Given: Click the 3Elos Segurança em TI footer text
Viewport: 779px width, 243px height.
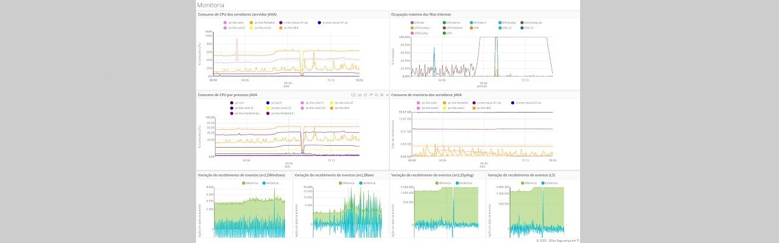Looking at the screenshot, I should pos(558,240).
